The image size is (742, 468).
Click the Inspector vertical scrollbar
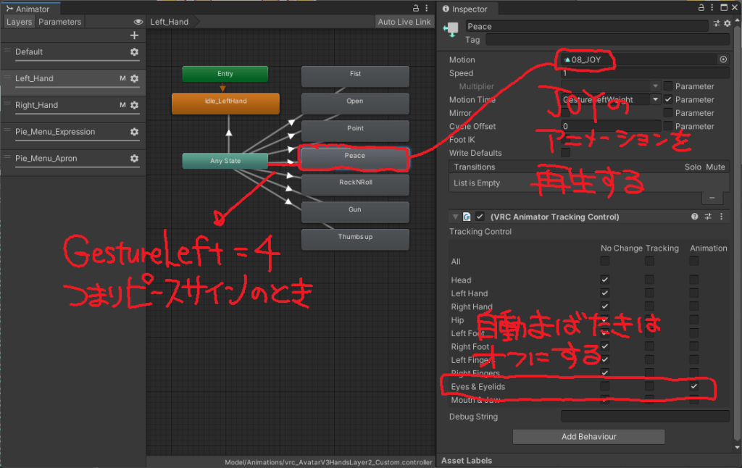click(738, 217)
